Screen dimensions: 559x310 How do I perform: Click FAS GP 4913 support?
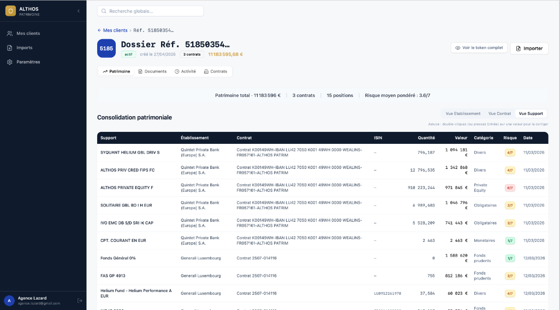pos(112,276)
